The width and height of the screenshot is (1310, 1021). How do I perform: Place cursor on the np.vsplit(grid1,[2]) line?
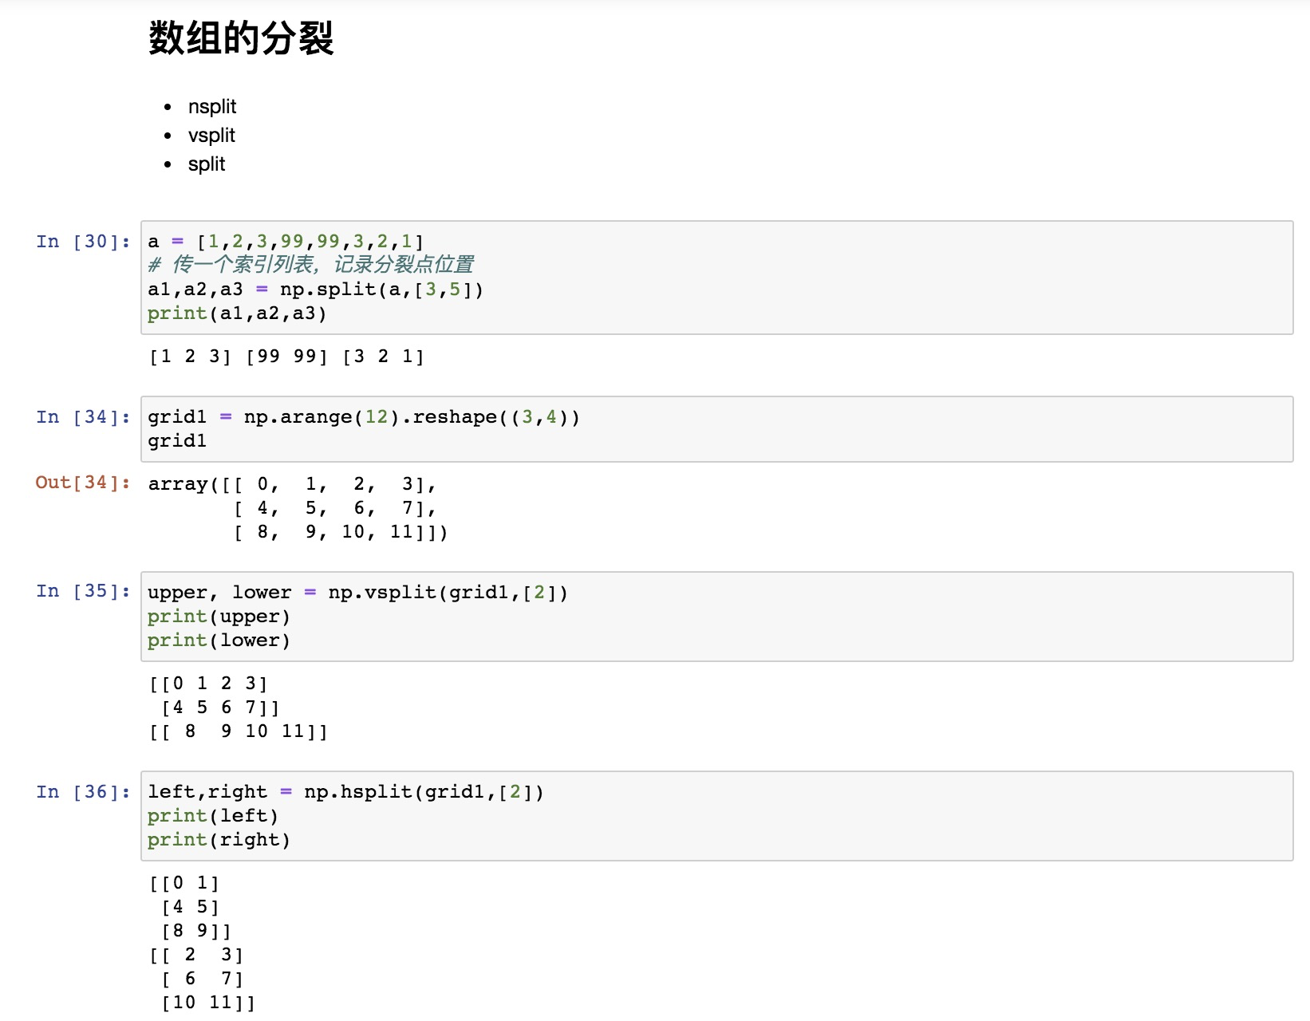click(x=357, y=593)
